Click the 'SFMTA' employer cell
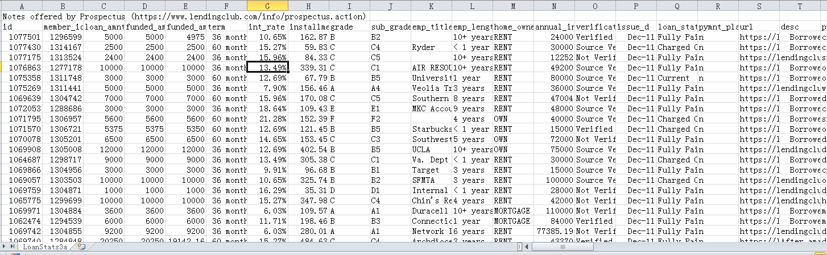The height and width of the screenshot is (255, 827). coord(431,180)
